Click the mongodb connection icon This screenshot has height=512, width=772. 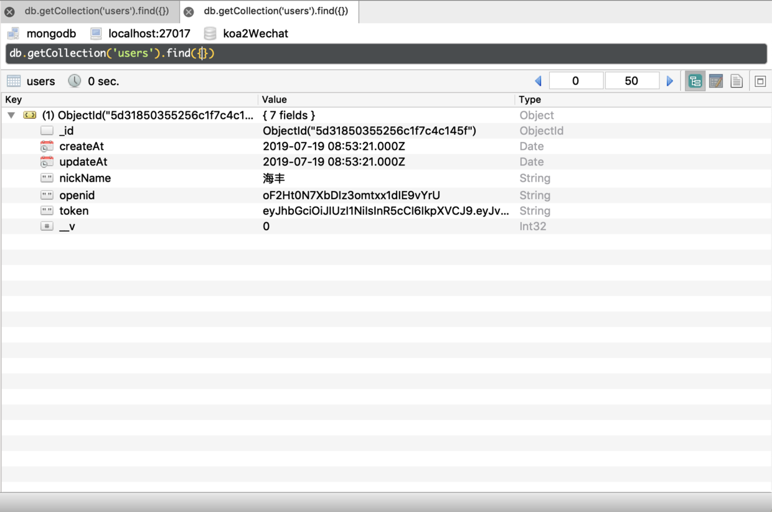13,33
